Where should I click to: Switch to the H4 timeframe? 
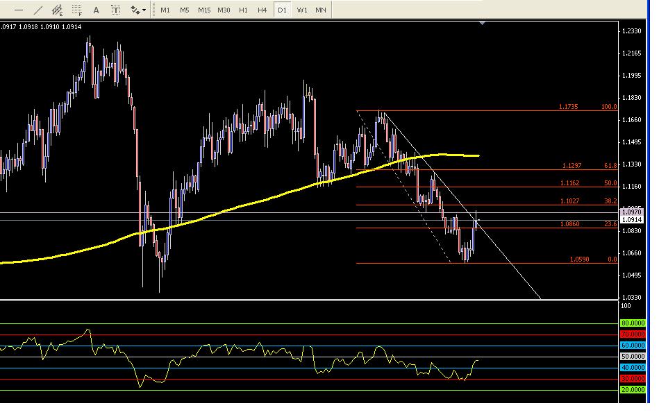point(262,10)
